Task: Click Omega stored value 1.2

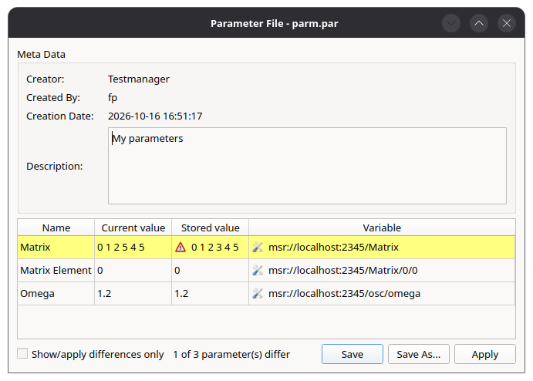Action: 211,293
